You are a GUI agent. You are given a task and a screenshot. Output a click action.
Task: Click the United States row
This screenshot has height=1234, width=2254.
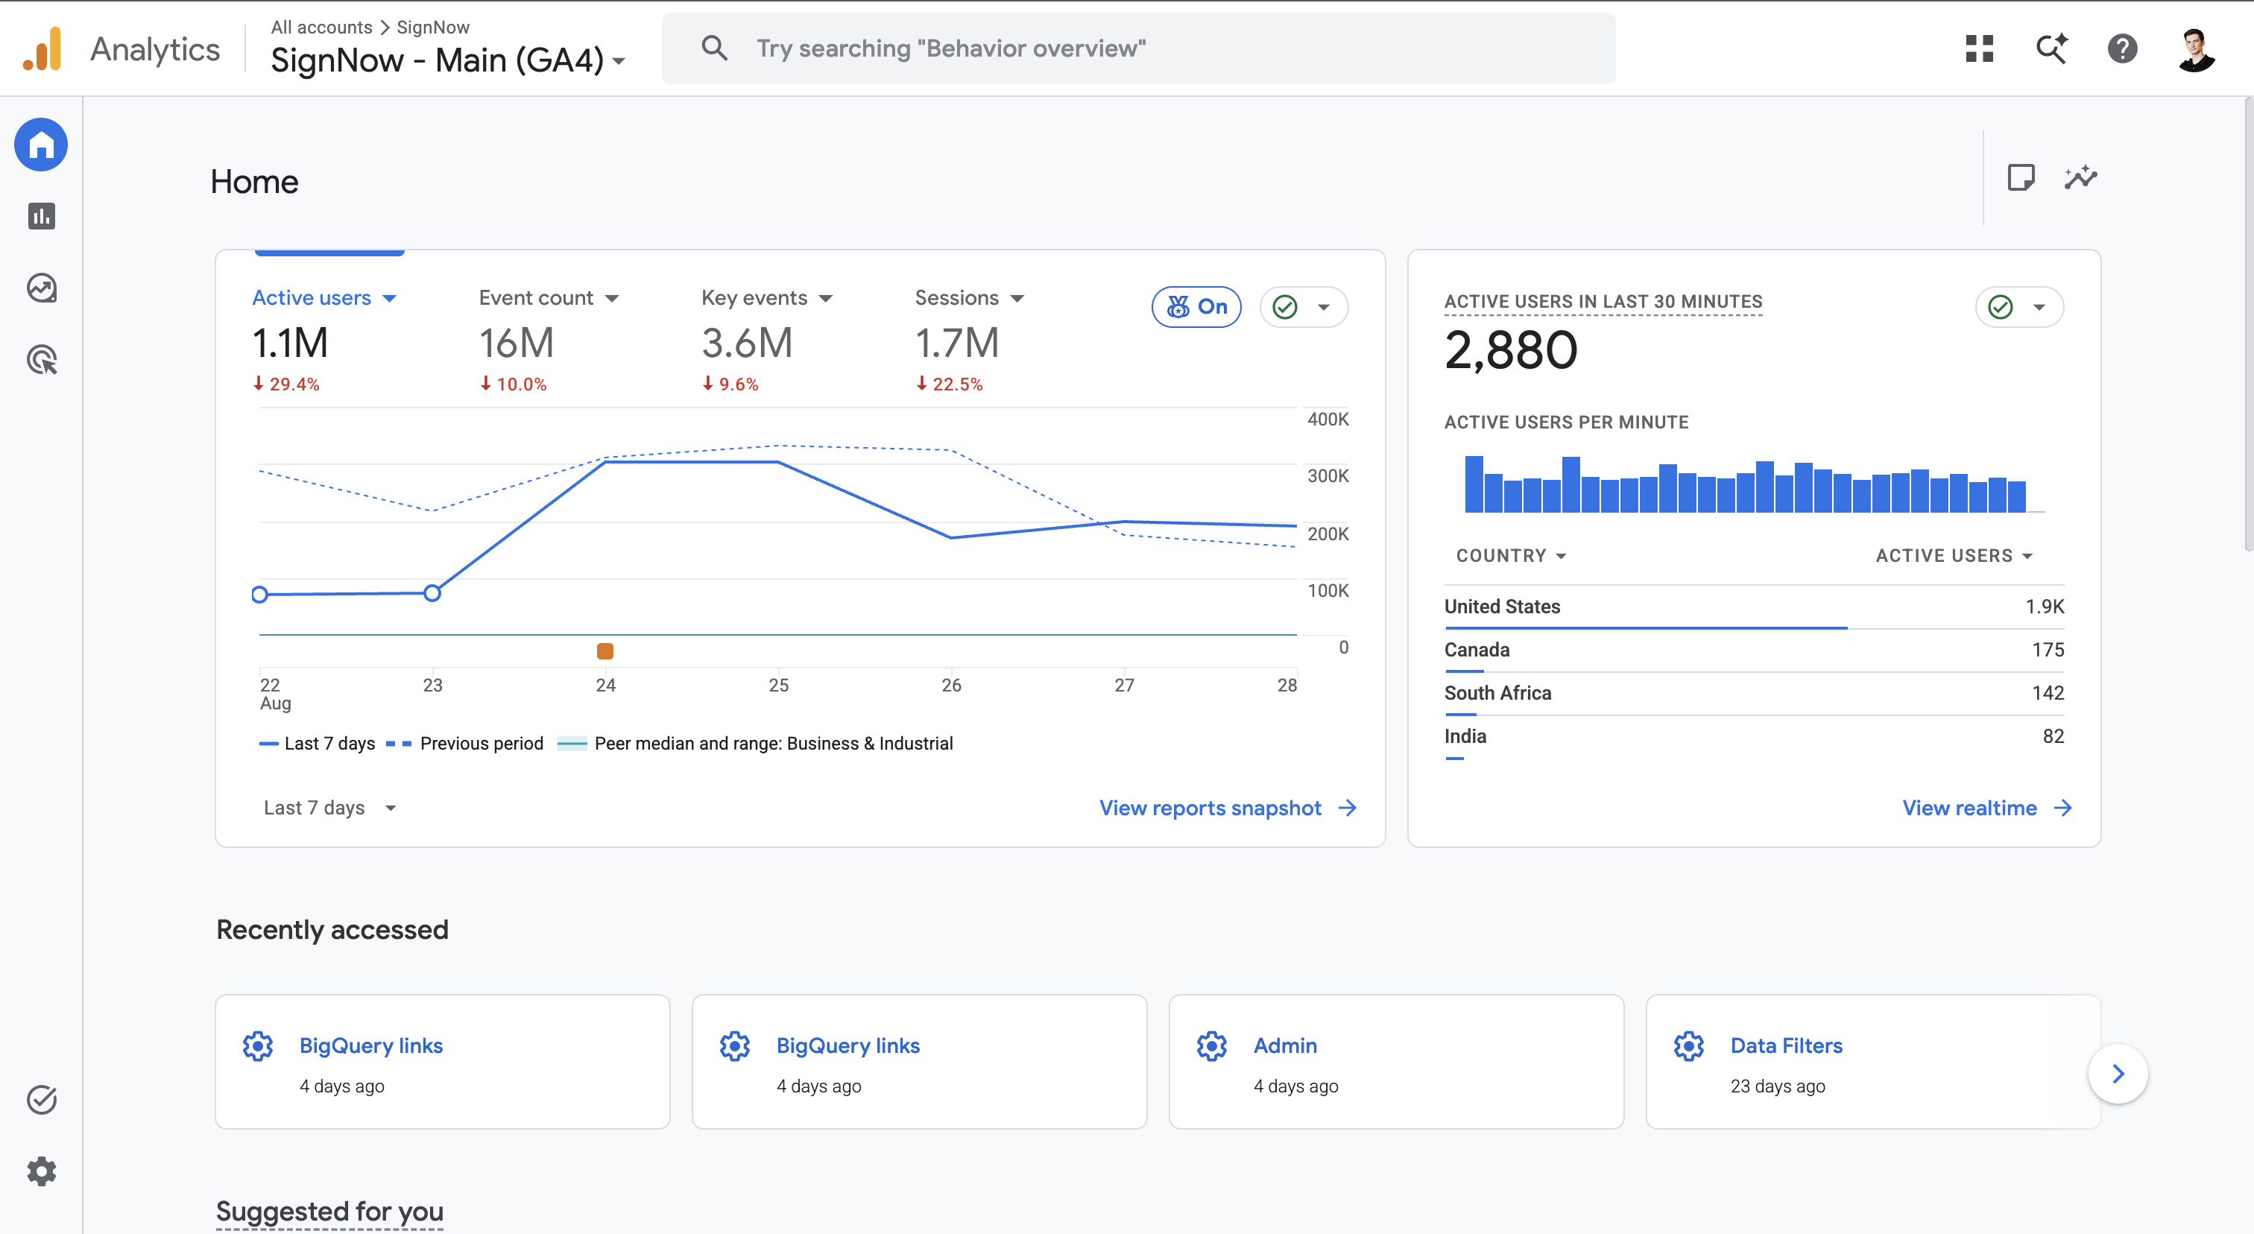pos(1755,607)
